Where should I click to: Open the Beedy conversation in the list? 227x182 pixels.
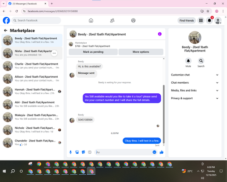coord(32,40)
